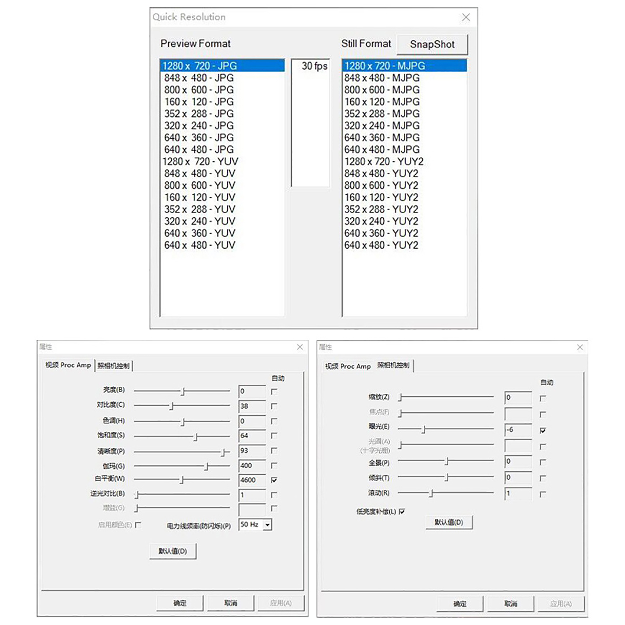Viewport: 625px width, 625px height.
Task: Click the 清晰度(P) value field showing 93
Action: [252, 451]
